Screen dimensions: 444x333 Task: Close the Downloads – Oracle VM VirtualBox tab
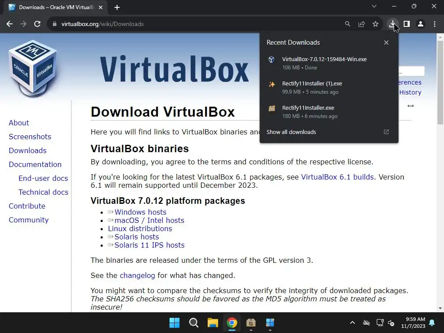tap(101, 7)
